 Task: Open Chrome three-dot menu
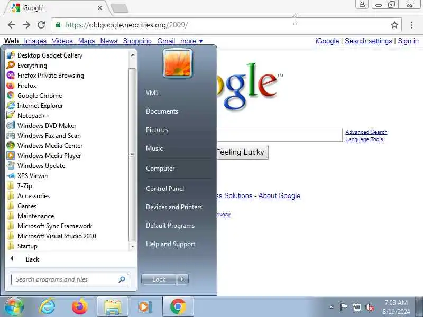click(411, 25)
